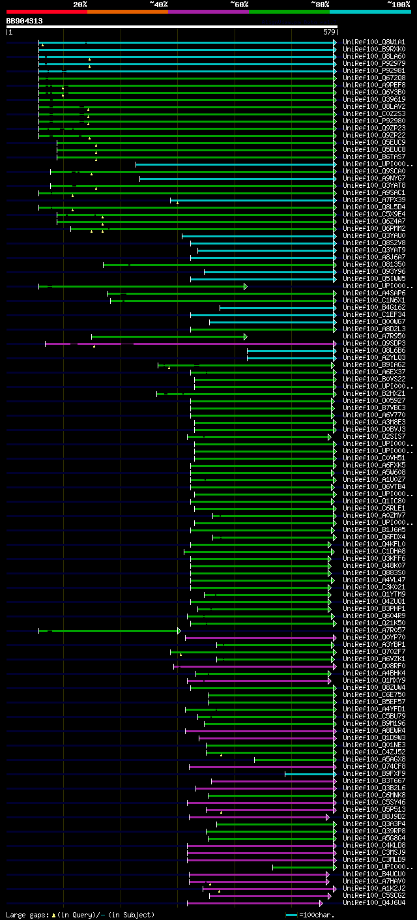The width and height of the screenshot is (417, 920).
Task: Select the UniRef100_A7PX39 label
Action: click(x=374, y=200)
